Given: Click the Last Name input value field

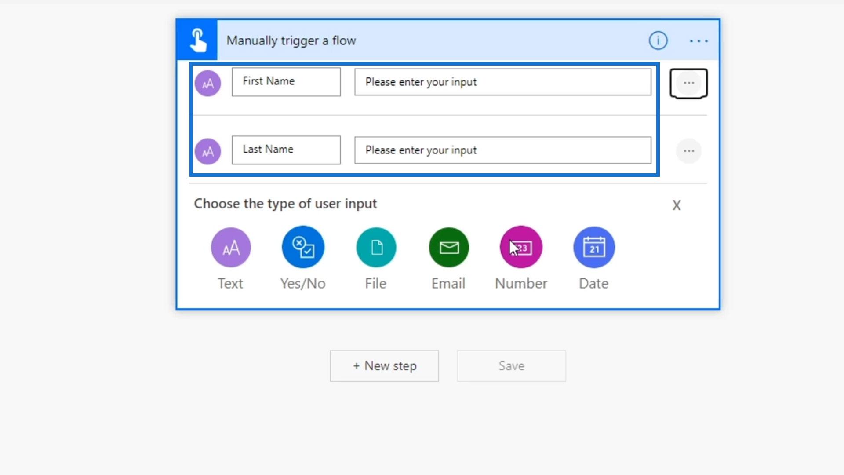Looking at the screenshot, I should point(502,150).
